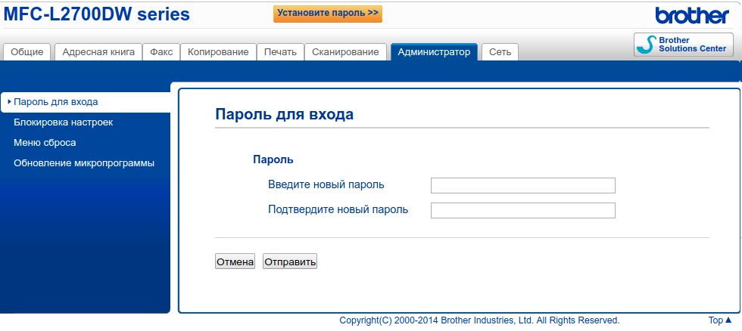Switch to the Сканирование tab
Viewport: 742px width, 331px height.
pyautogui.click(x=346, y=51)
